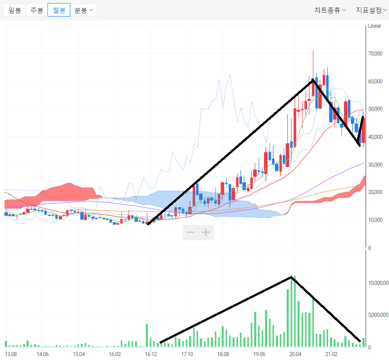The width and height of the screenshot is (389, 361).
Task: Select the 일봉 daily chart tab
Action: click(x=15, y=10)
